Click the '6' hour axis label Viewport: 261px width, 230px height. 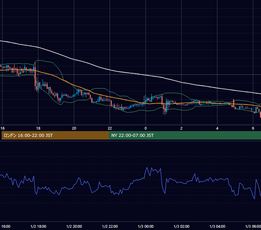point(253,128)
